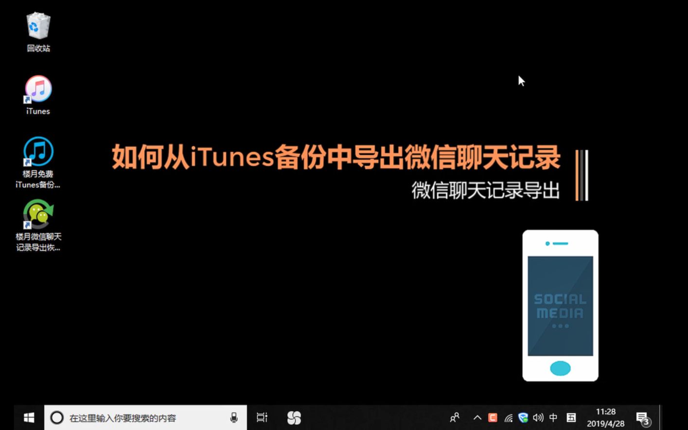Open the clock showing 11:28 2019/4/28
Viewport: 688px width, 430px height.
[x=605, y=418]
